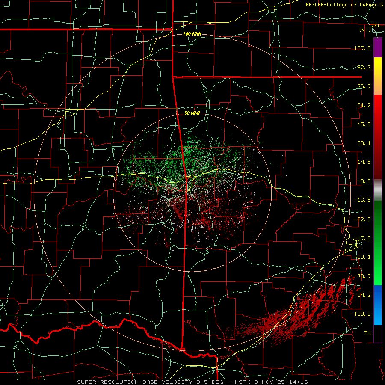Click the VEL legend title
The width and height of the screenshot is (385, 385).
click(376, 26)
